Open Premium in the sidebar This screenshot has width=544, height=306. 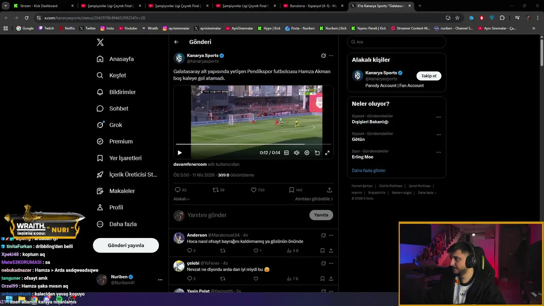(x=114, y=142)
